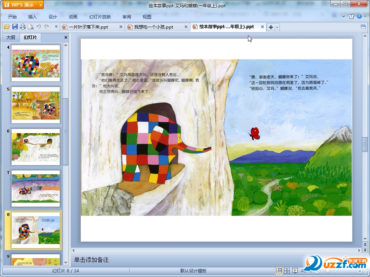This screenshot has width=370, height=277.
Task: Expand the dropdown arrow beside WPS 演示
Action: [41, 5]
